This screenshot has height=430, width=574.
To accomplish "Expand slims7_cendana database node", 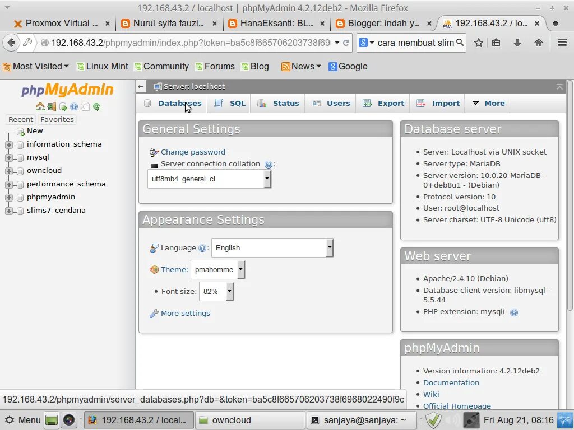I will 9,211.
